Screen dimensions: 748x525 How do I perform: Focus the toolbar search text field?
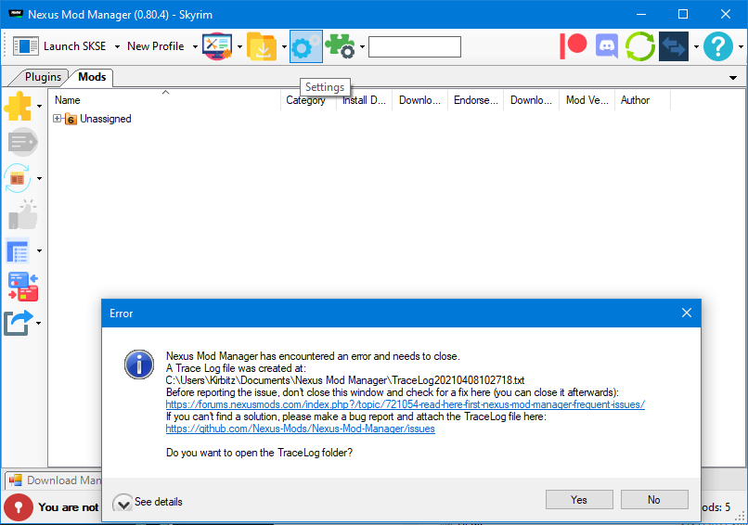pyautogui.click(x=415, y=46)
